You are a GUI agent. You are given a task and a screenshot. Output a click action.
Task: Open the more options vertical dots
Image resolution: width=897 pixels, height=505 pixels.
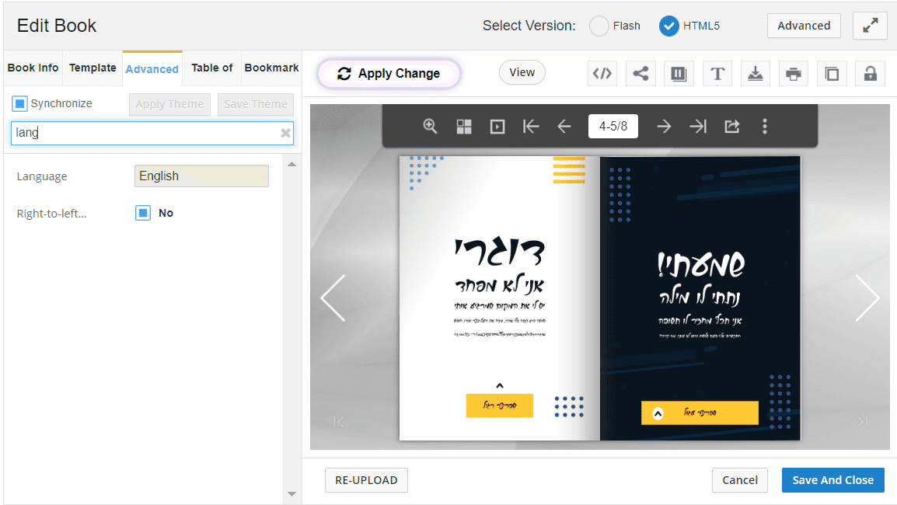(765, 127)
